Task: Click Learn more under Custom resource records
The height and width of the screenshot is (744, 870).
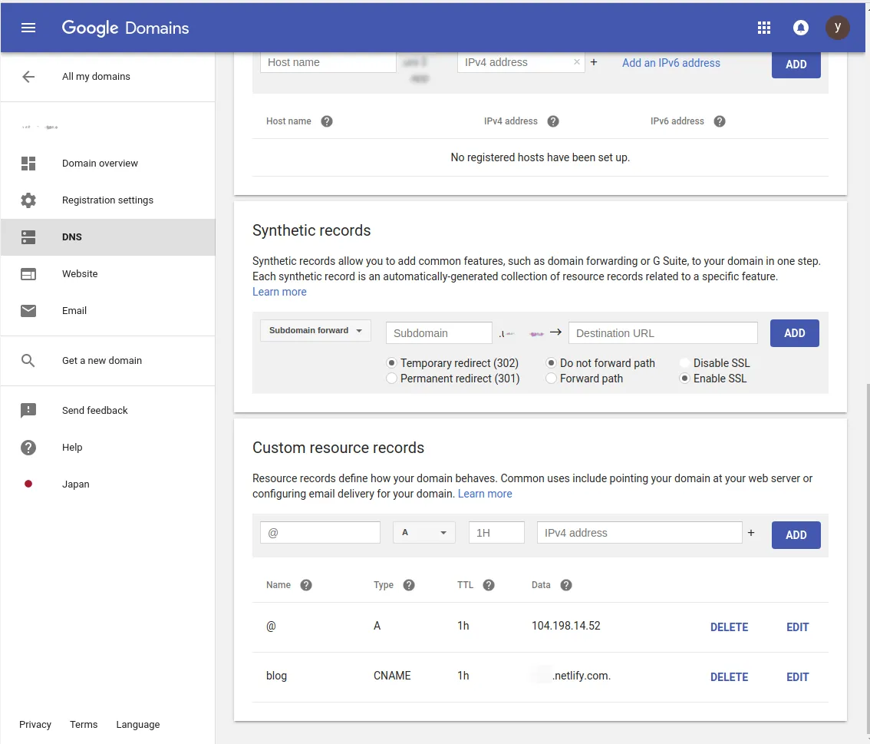Action: click(x=485, y=494)
